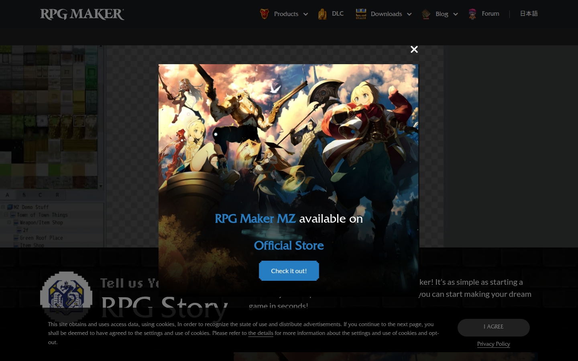Select Green Roof Place map
The height and width of the screenshot is (361, 578).
pos(41,238)
